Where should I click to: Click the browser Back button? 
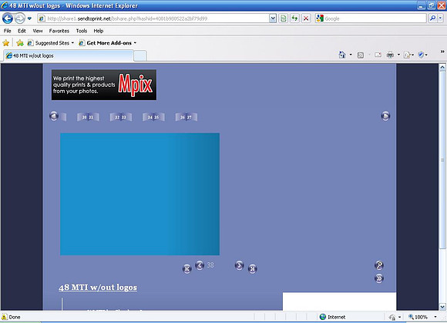pyautogui.click(x=8, y=18)
